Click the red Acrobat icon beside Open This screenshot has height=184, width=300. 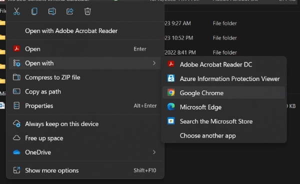coord(16,49)
